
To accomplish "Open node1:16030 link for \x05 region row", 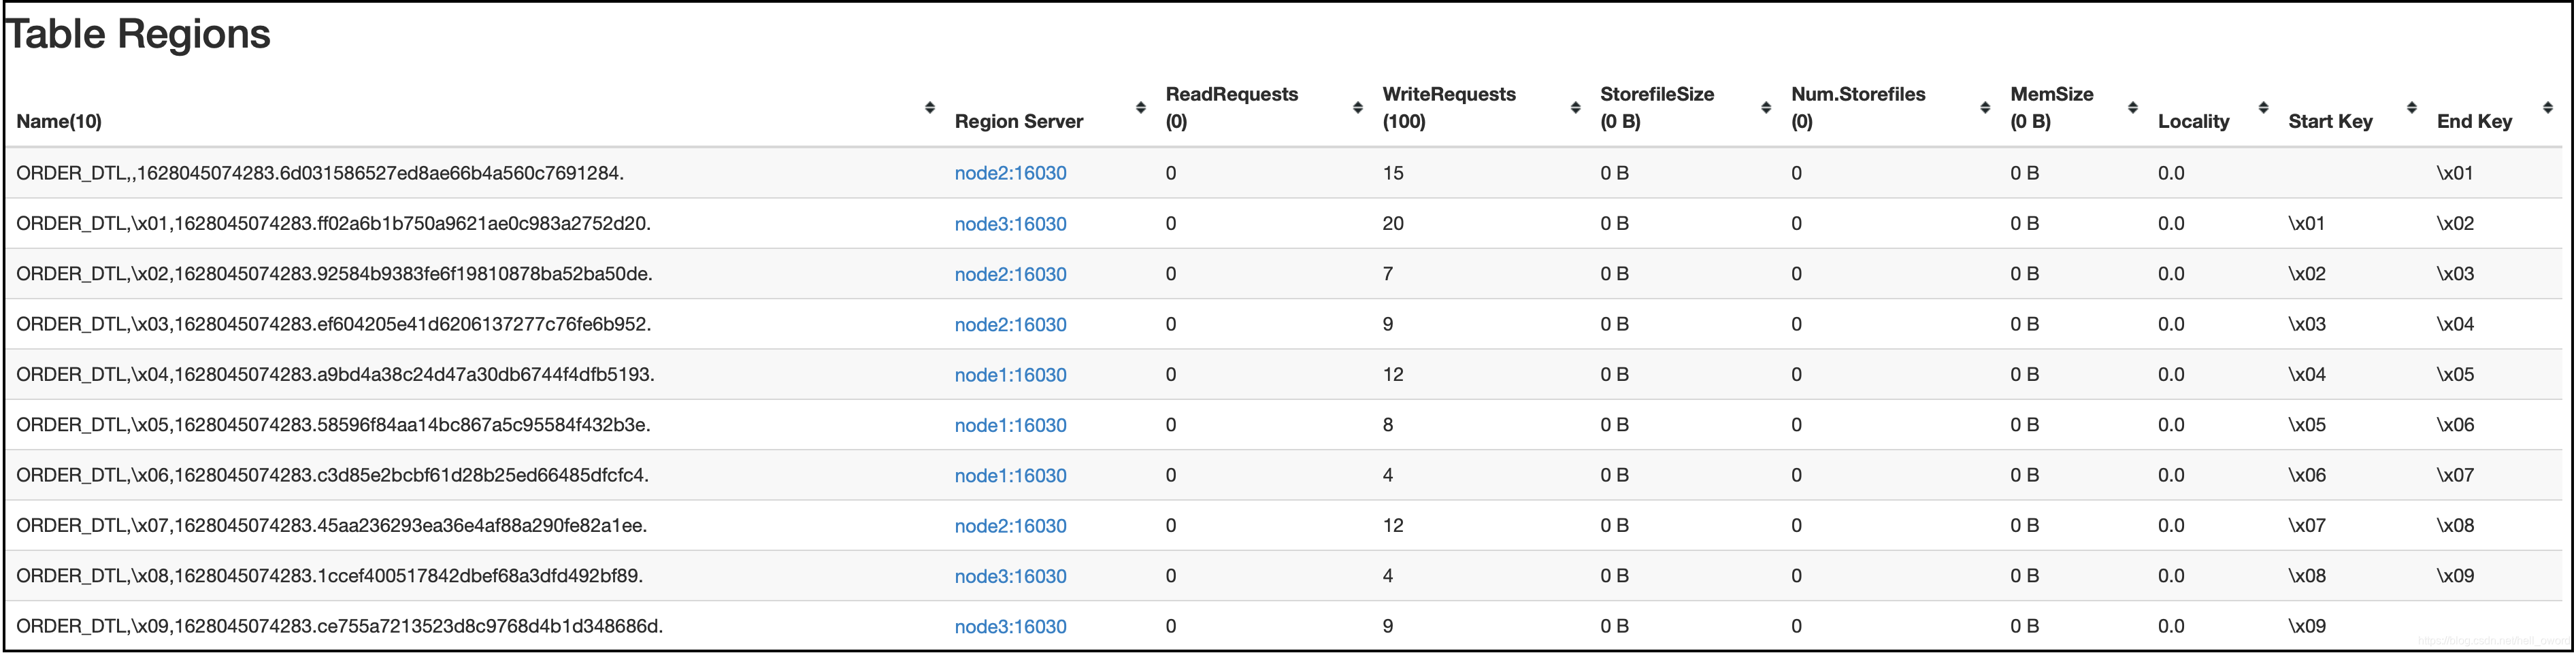I will click(x=1010, y=425).
